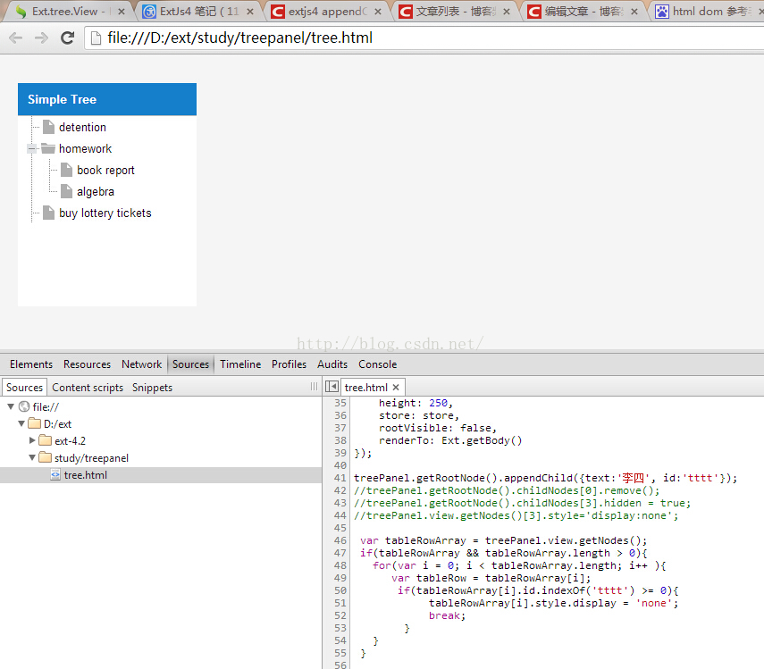The height and width of the screenshot is (669, 764).
Task: Click the navigator resize grip icon
Action: point(314,387)
